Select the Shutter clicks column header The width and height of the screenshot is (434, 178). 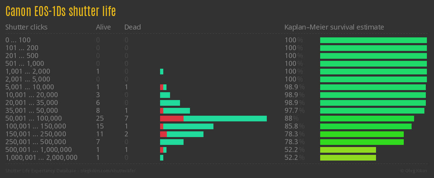26,27
